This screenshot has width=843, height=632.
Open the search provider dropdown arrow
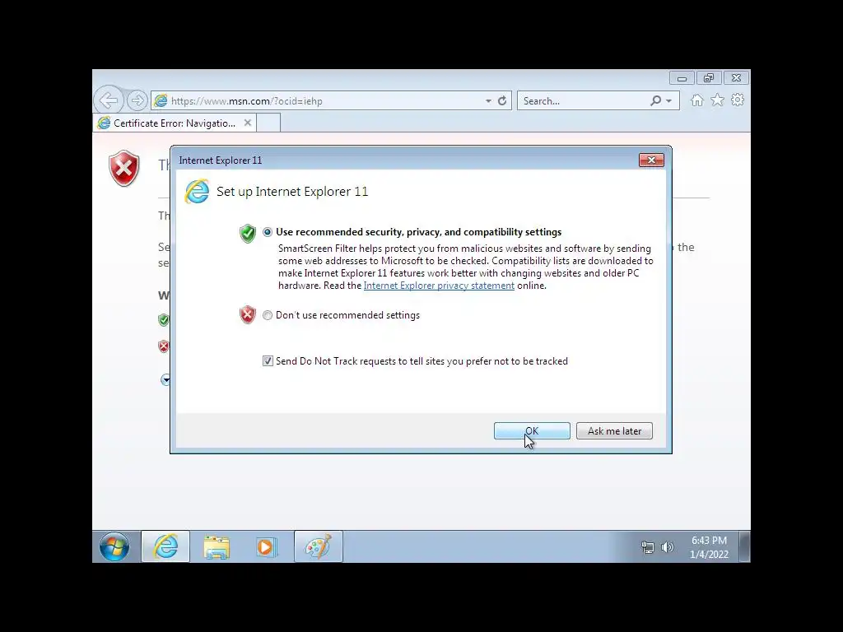click(x=668, y=100)
